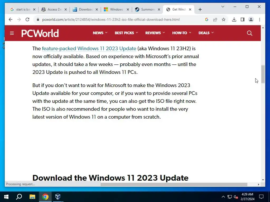
Task: Open the Chrome profile avatar
Action: tap(251, 19)
